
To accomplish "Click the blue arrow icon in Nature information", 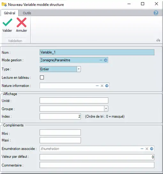I will pyautogui.click(x=107, y=86).
